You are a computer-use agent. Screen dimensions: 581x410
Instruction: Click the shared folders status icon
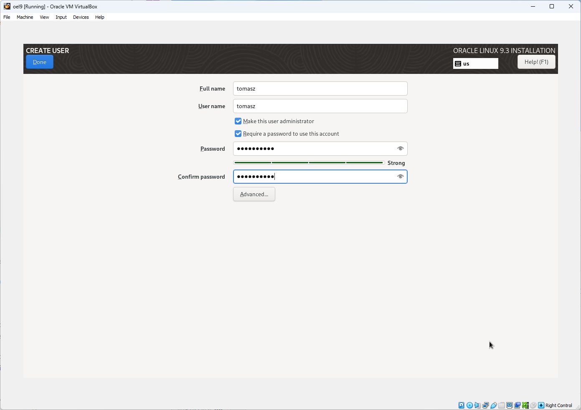click(501, 405)
